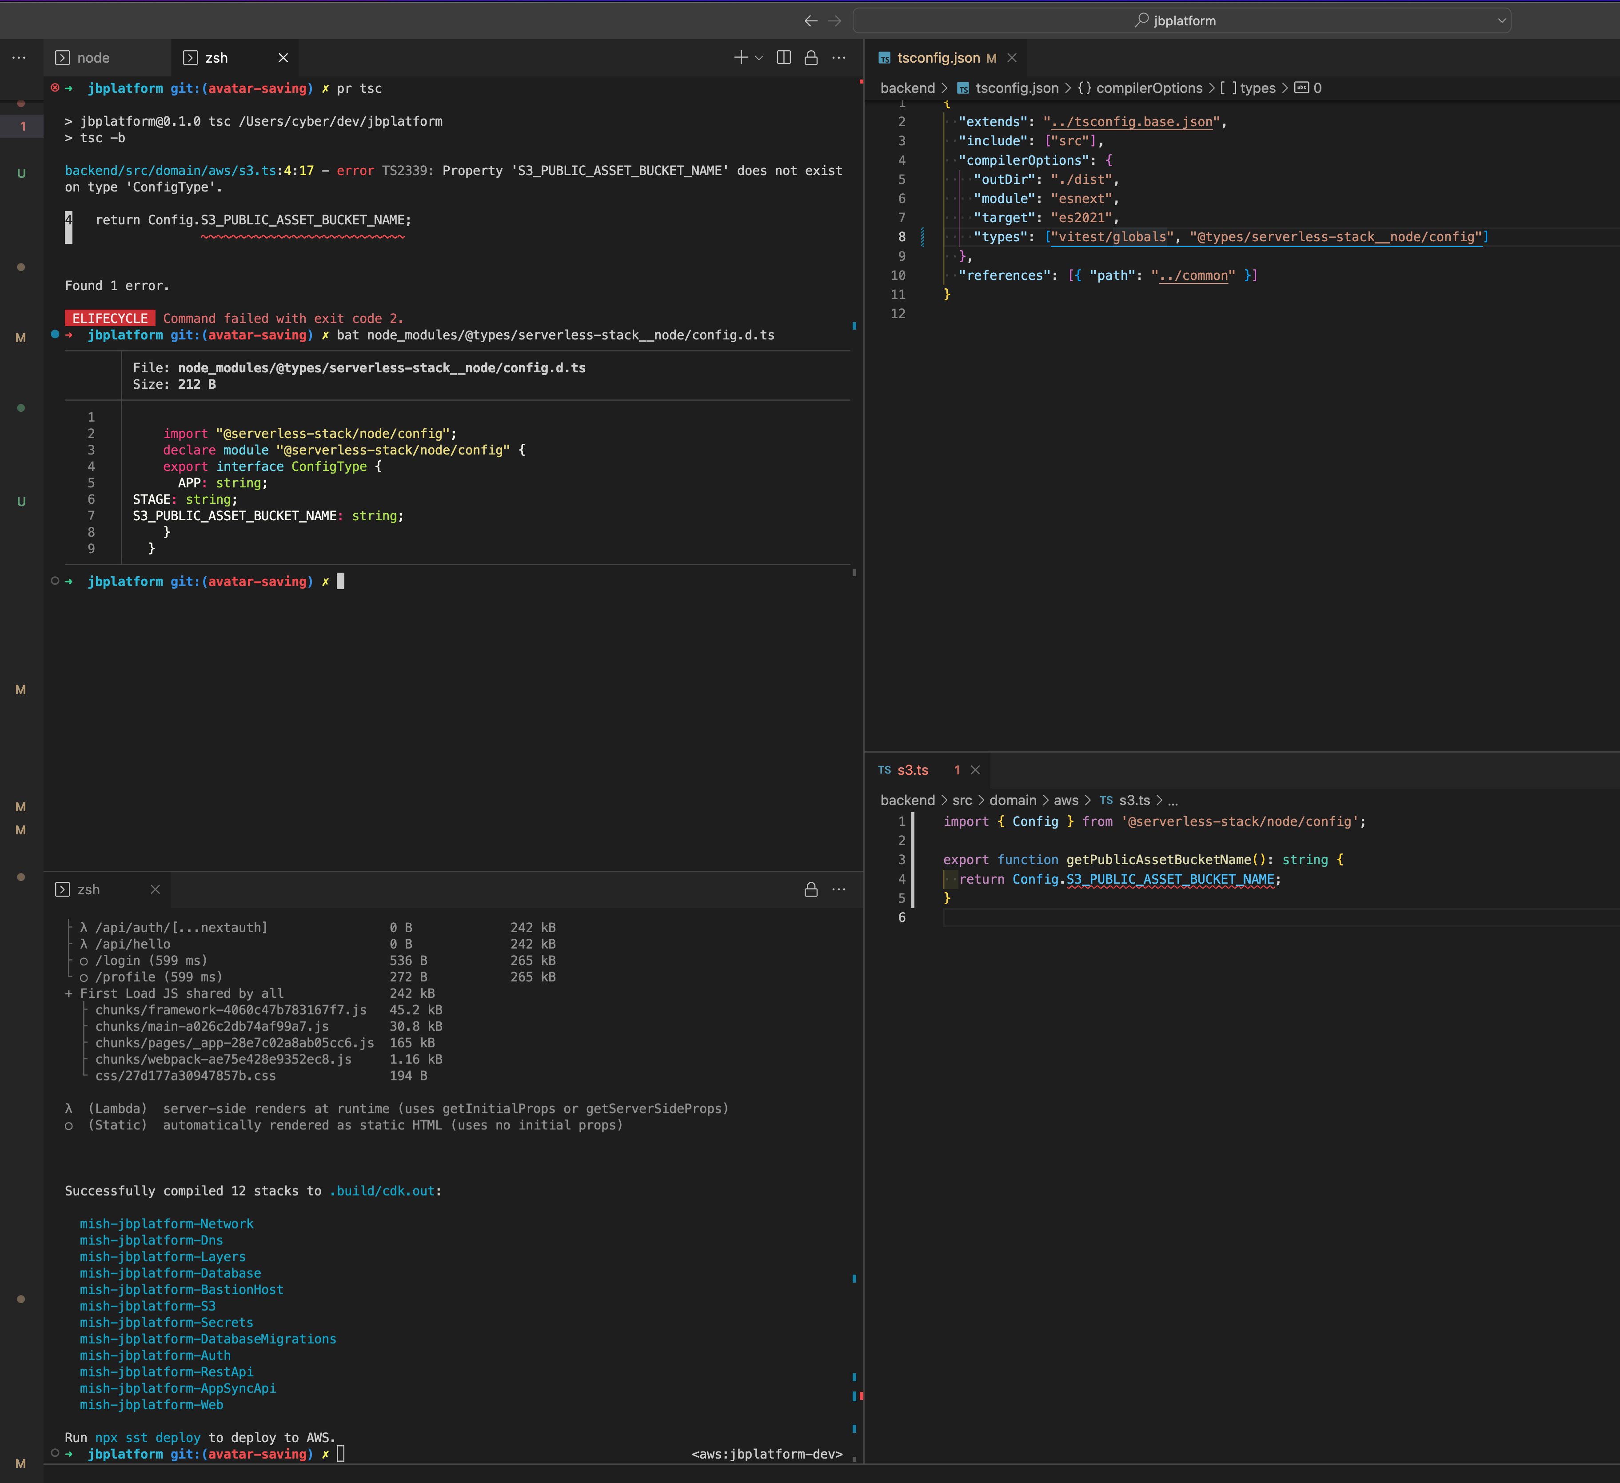This screenshot has width=1620, height=1483.
Task: Click src in s3.ts breadcrumb
Action: coord(962,801)
